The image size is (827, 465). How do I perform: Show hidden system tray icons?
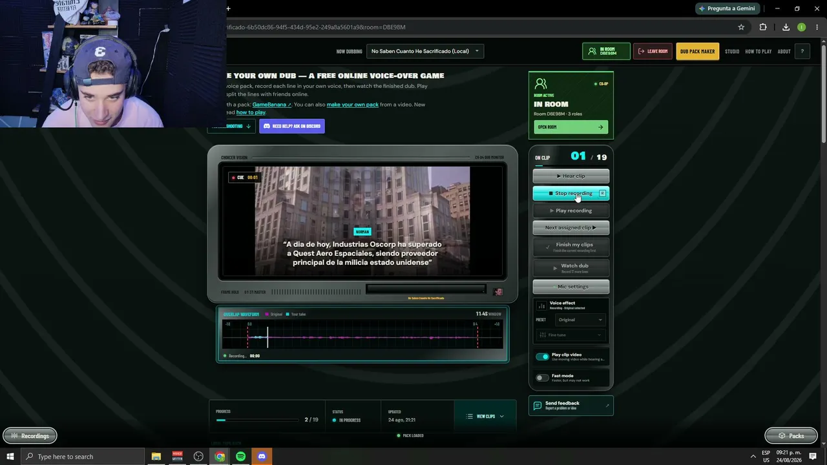point(753,457)
